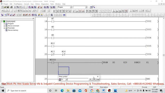Screen dimensions: 165x93
Task: Open the Convert menu
Action: point(26,4)
